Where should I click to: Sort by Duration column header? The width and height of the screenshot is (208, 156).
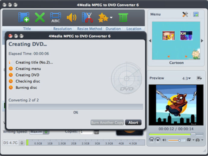click(x=113, y=29)
